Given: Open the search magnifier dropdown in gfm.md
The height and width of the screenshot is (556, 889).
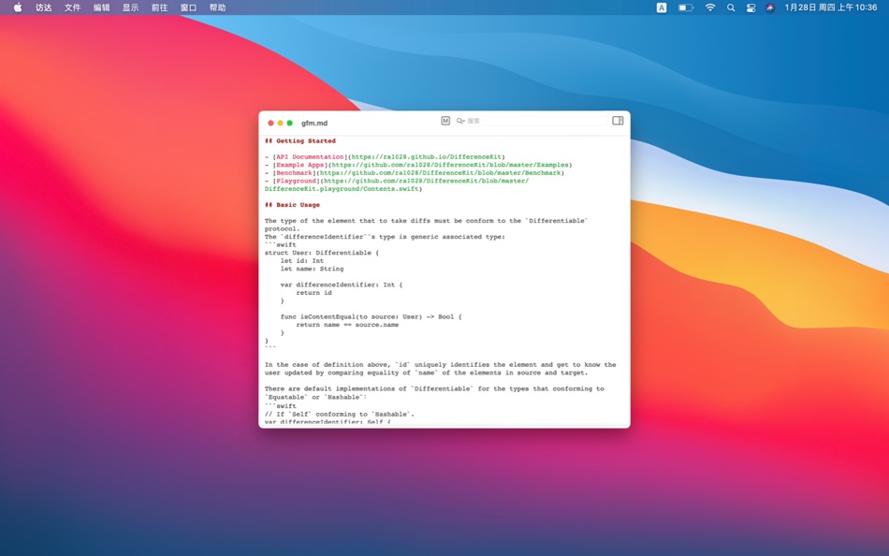Looking at the screenshot, I should (x=460, y=121).
